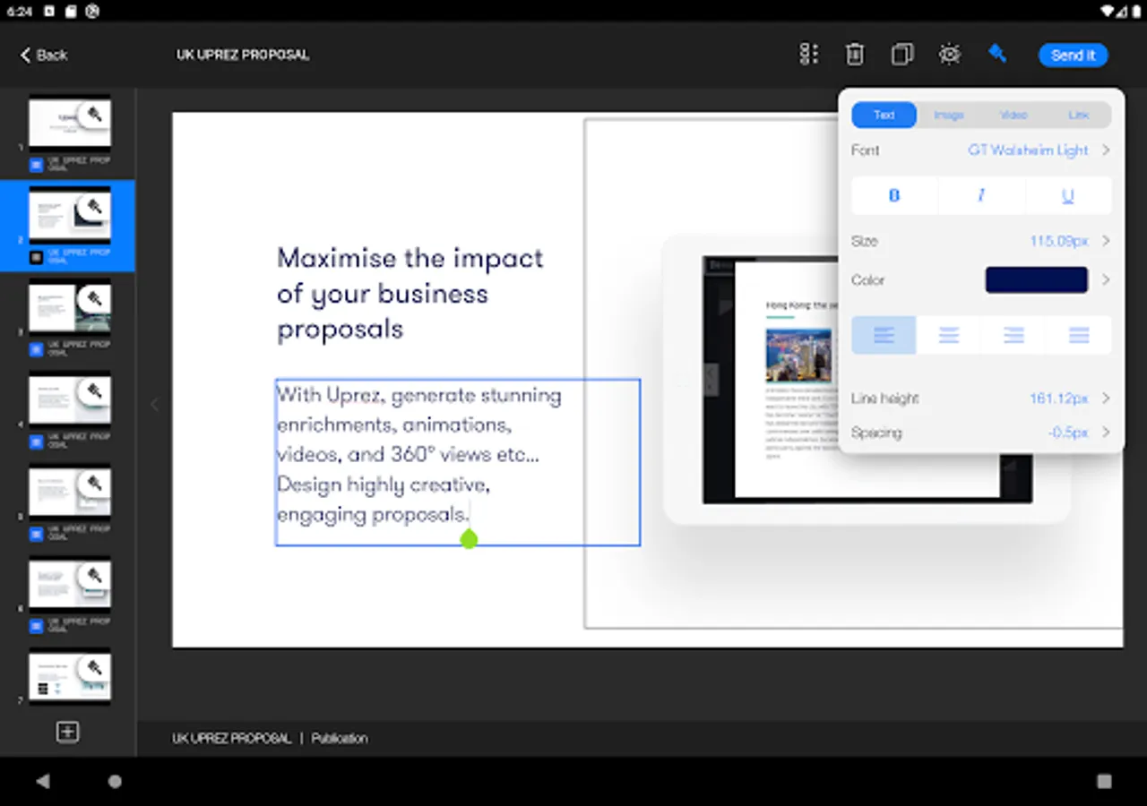Expand the Size chevron
This screenshot has width=1147, height=806.
pyautogui.click(x=1106, y=241)
